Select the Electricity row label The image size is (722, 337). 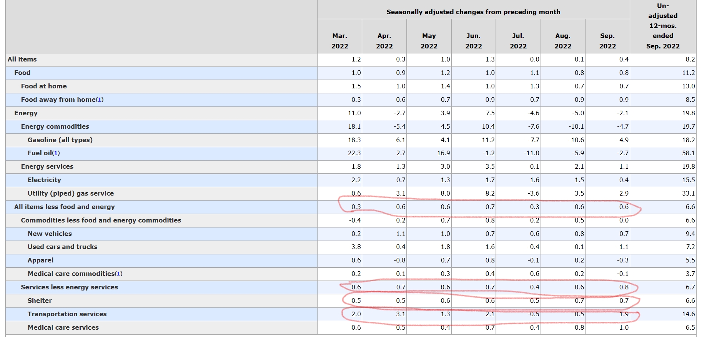coord(44,180)
